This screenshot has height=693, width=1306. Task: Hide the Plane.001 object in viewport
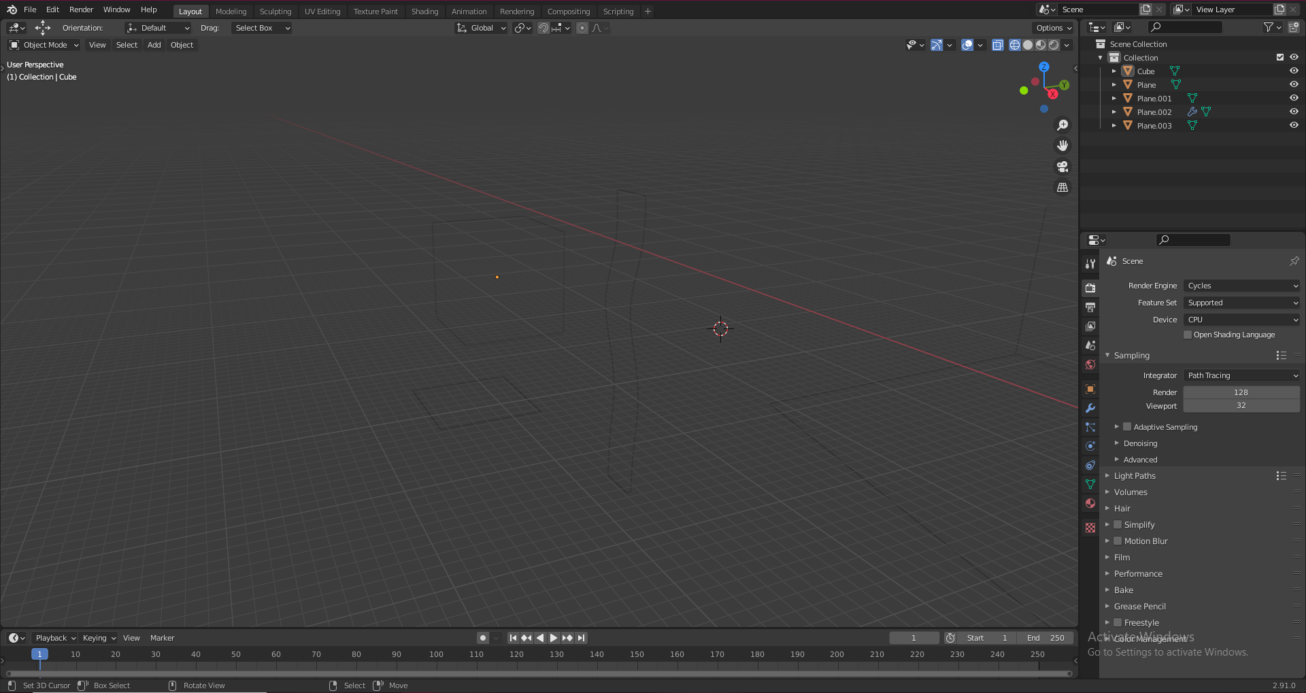click(1294, 97)
